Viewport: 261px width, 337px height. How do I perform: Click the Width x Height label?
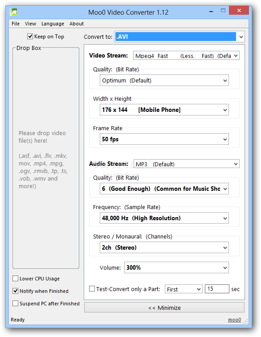tap(112, 99)
